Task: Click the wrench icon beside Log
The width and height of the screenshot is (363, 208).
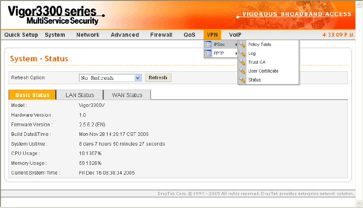Action: (x=242, y=53)
